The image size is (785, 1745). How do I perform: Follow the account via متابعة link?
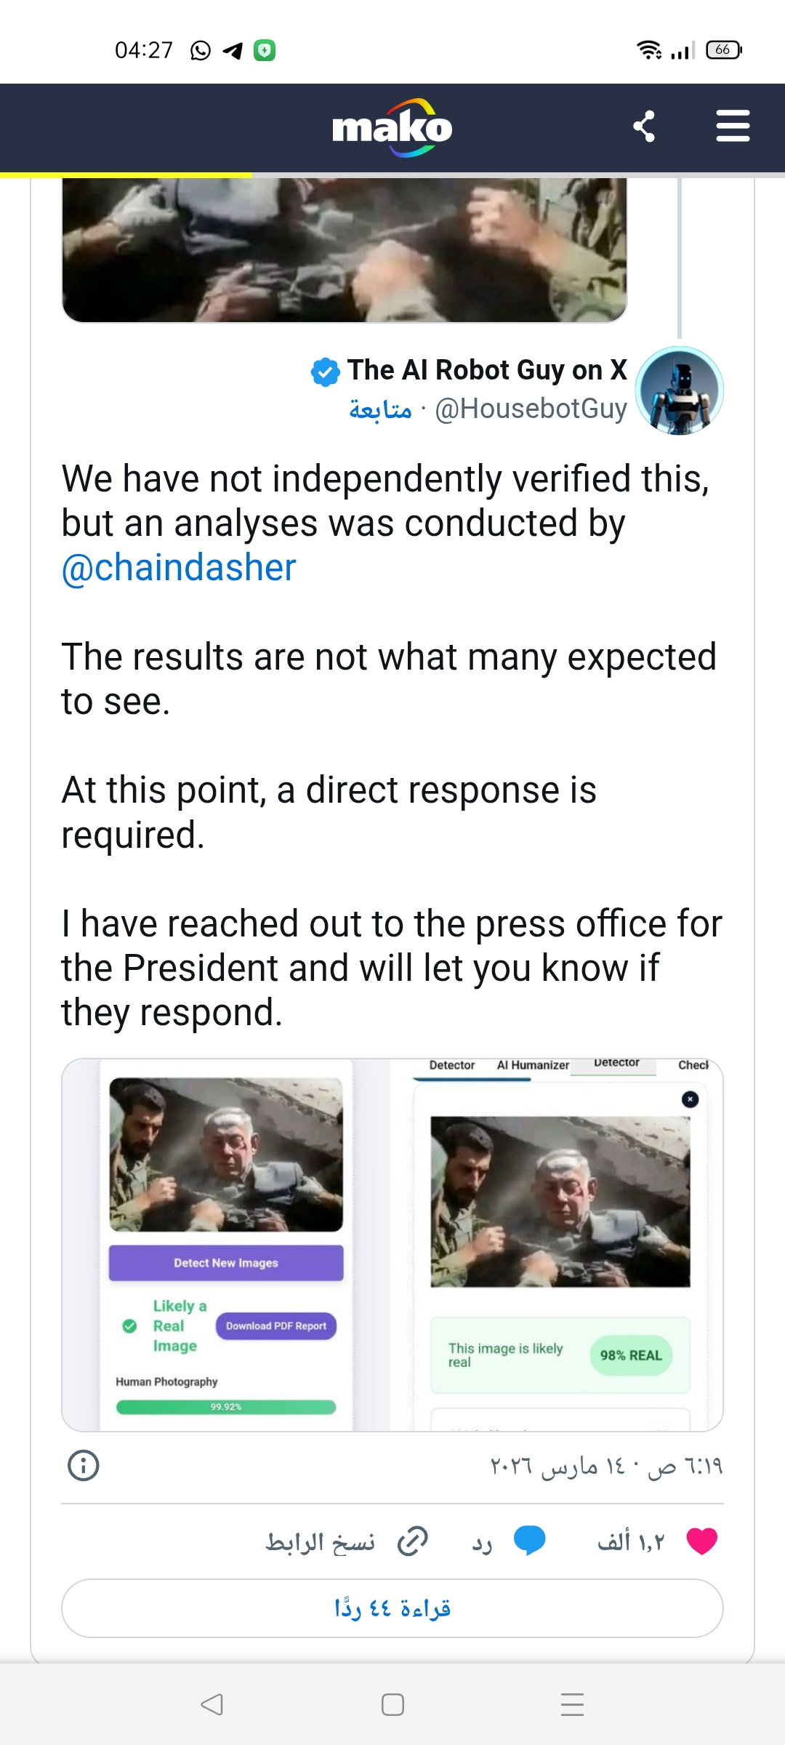point(380,409)
